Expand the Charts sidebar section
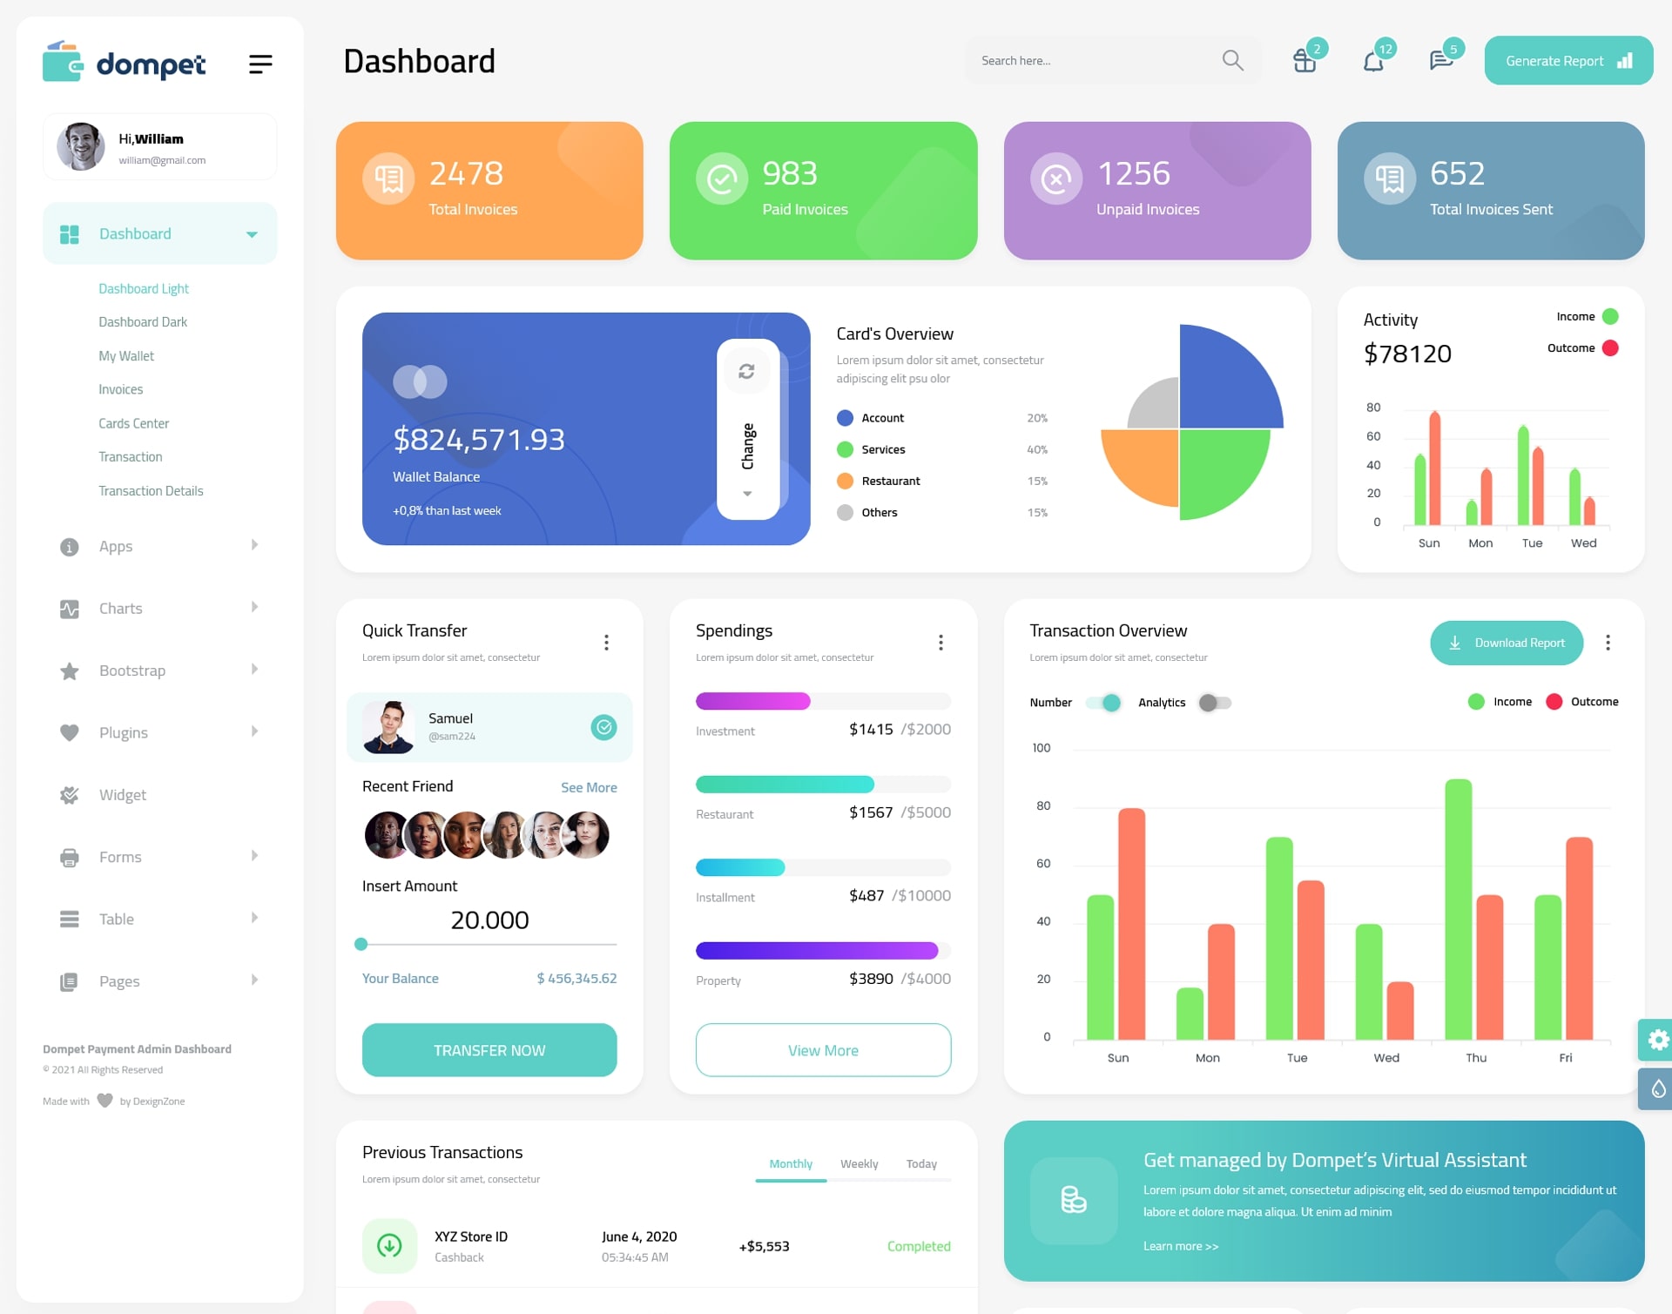This screenshot has height=1314, width=1672. [119, 607]
